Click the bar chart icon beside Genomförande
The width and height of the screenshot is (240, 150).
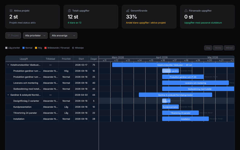127,11
